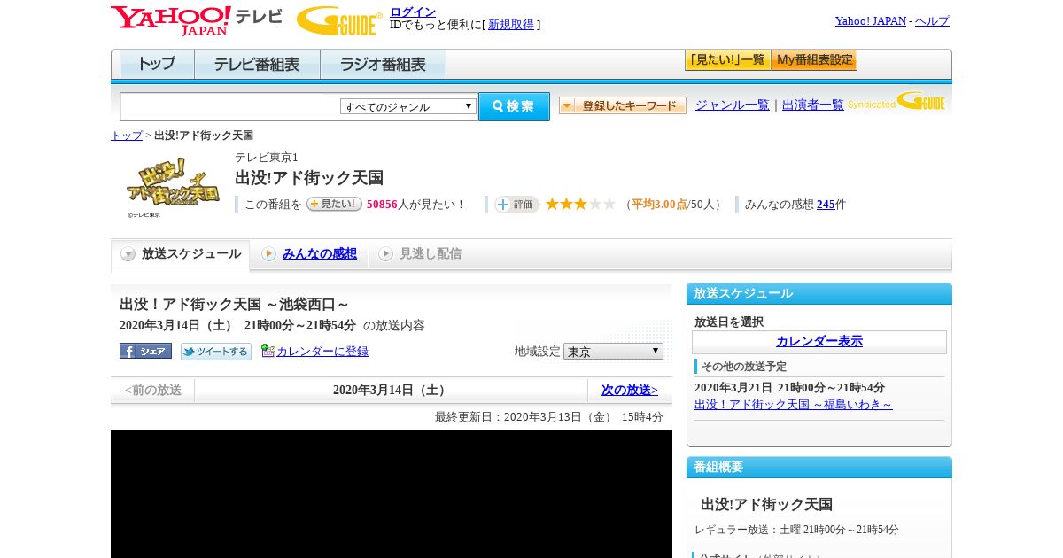Click 新規取得 to register new ID

click(511, 25)
